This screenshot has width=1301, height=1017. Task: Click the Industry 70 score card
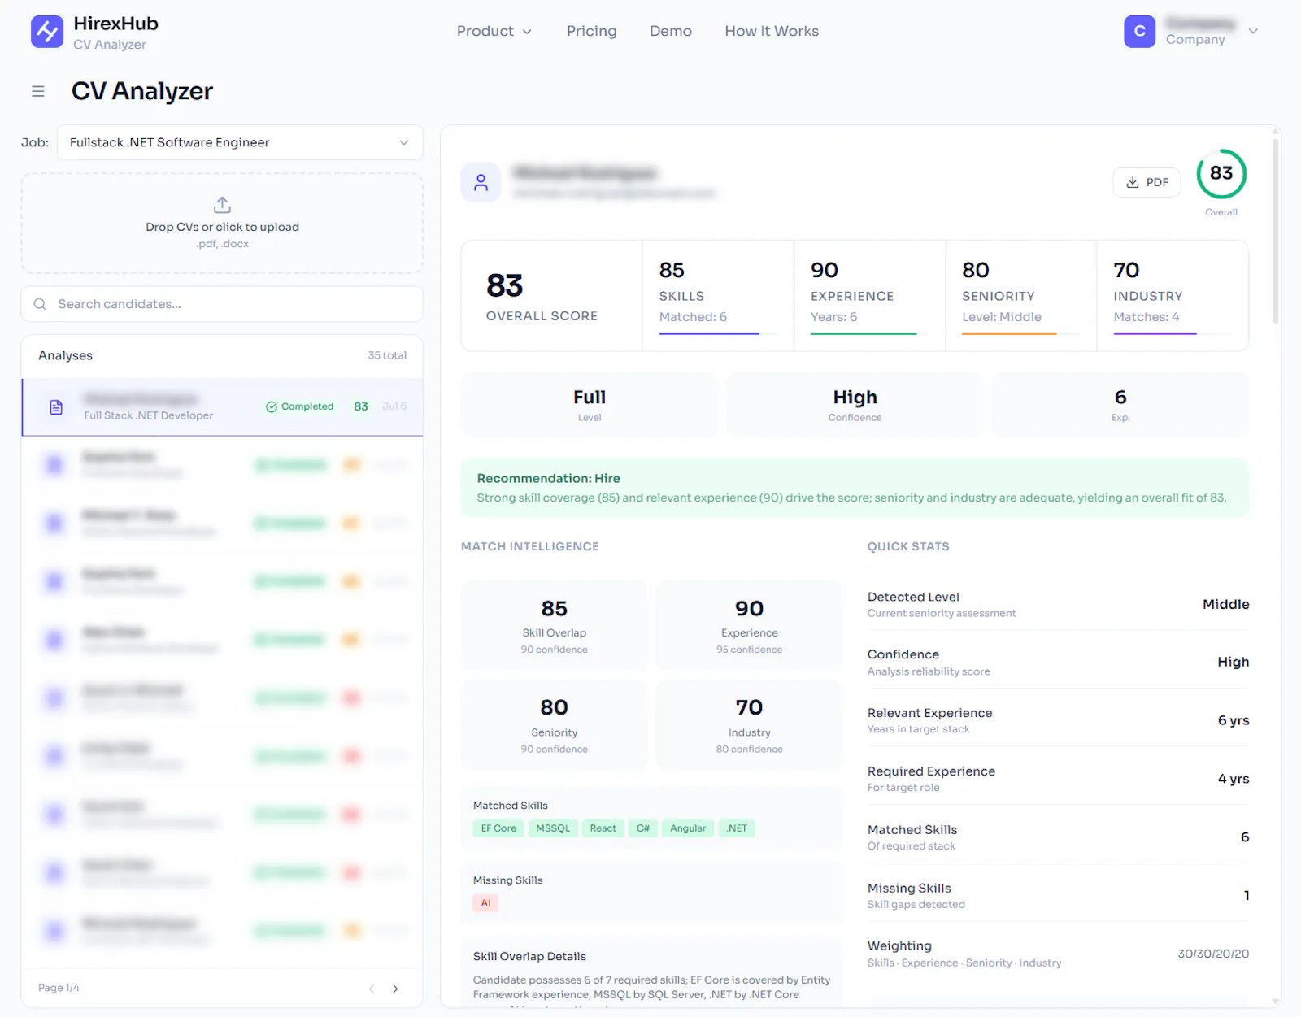pos(1173,296)
